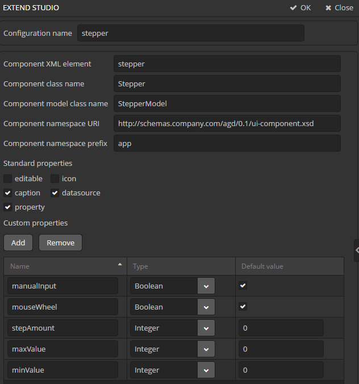The image size is (359, 384).
Task: Toggle manualInput default value checkbox
Action: tap(243, 286)
